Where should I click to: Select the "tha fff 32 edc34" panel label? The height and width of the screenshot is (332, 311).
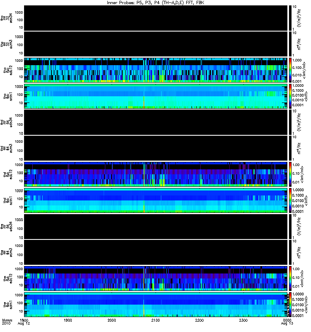7,18
